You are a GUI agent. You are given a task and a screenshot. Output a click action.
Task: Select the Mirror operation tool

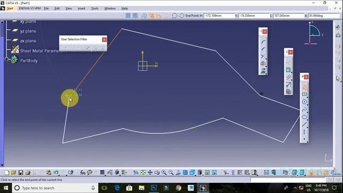[x=263, y=64]
